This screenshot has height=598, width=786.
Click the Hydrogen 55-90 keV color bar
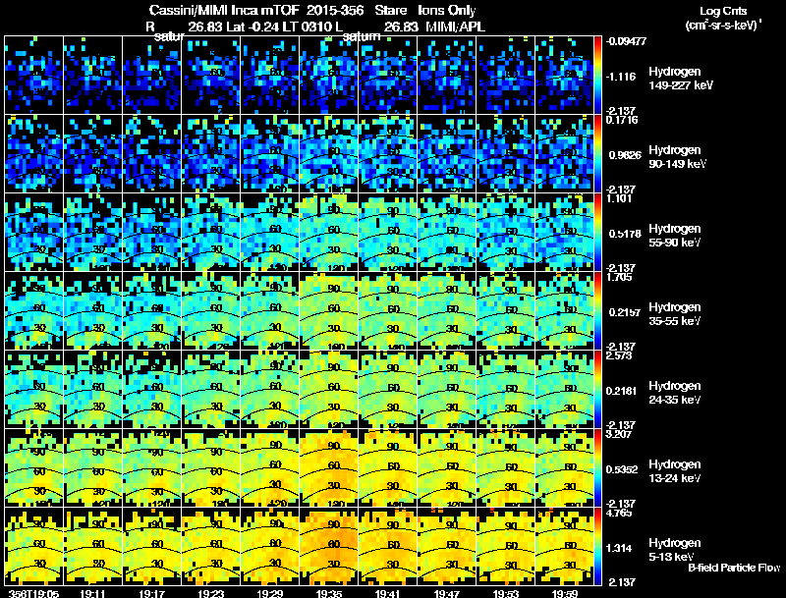point(597,232)
